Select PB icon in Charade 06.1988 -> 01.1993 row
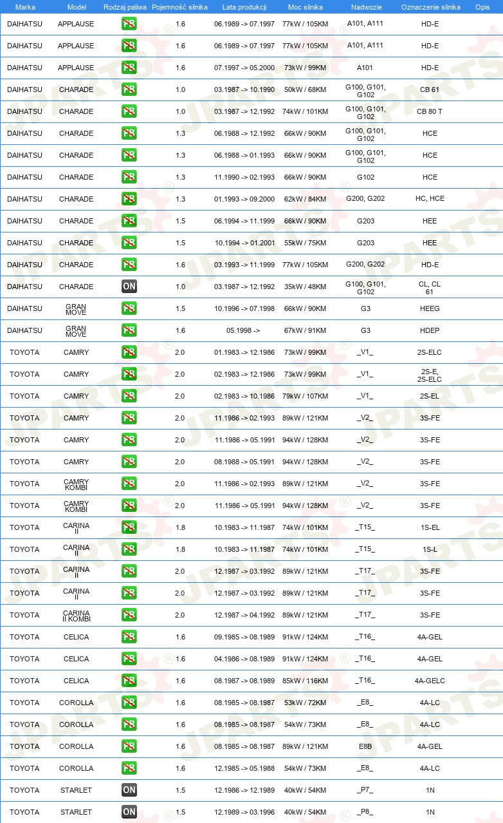The image size is (503, 823). point(129,155)
